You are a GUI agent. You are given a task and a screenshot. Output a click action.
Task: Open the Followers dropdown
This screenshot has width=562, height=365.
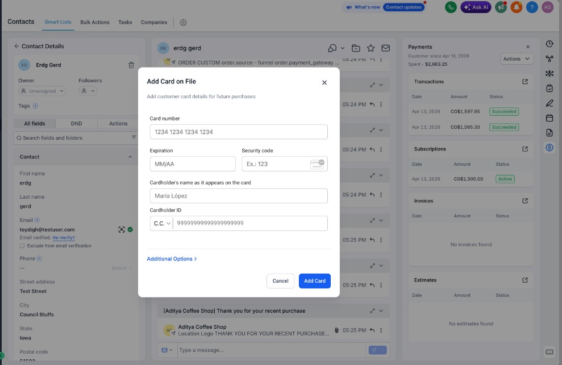pyautogui.click(x=88, y=91)
